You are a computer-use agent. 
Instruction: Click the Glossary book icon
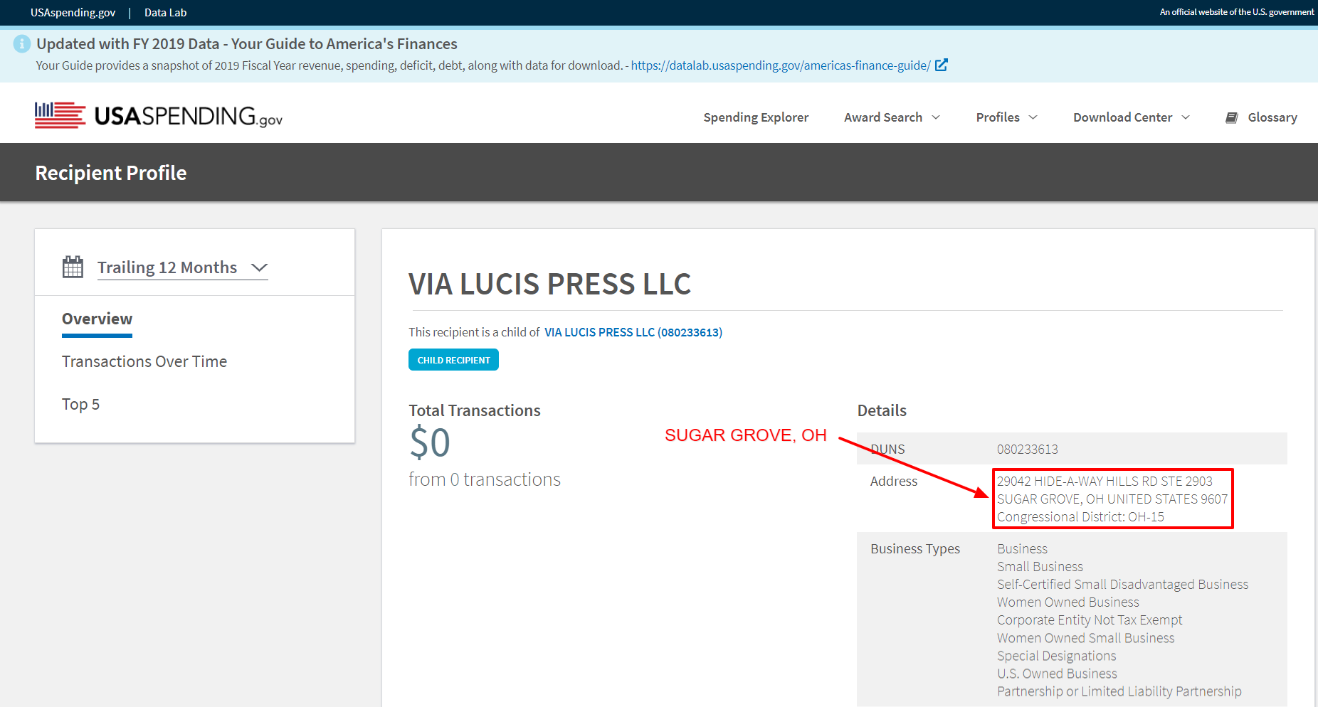(x=1232, y=117)
